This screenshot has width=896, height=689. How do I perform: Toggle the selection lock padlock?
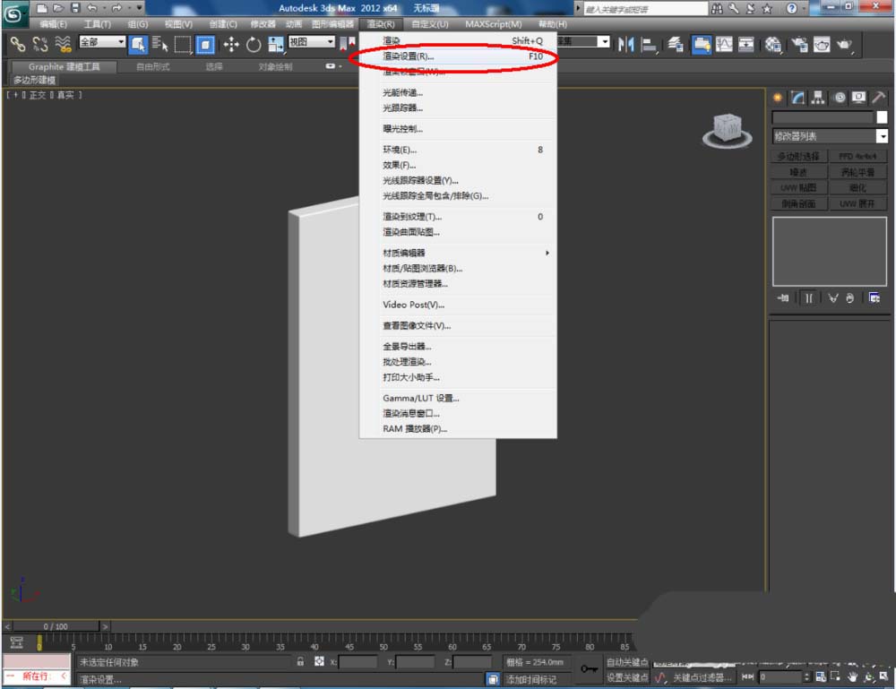point(301,662)
